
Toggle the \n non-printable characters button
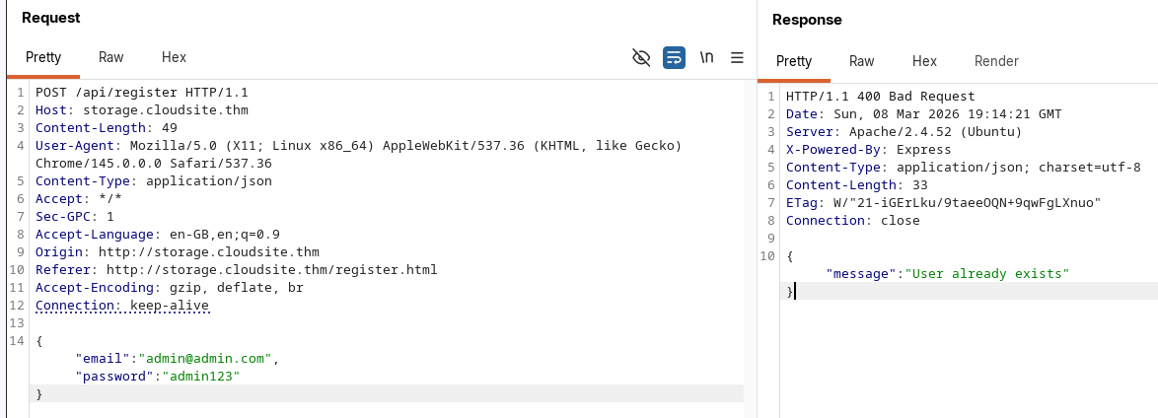(x=706, y=58)
